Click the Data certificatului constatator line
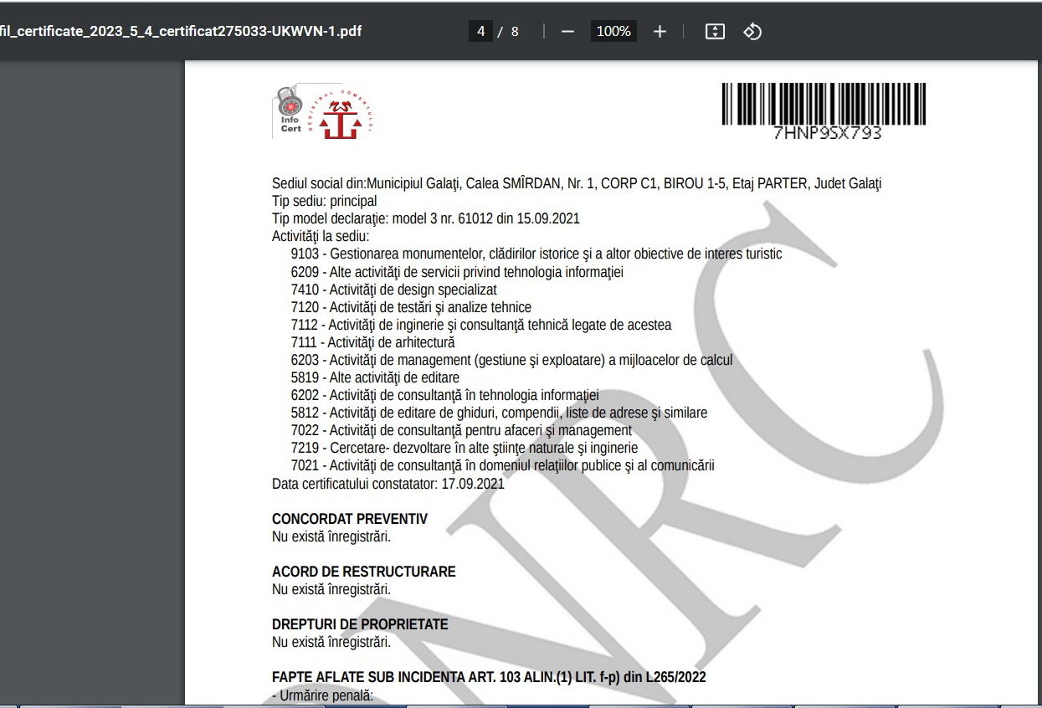The width and height of the screenshot is (1042, 708). click(388, 483)
